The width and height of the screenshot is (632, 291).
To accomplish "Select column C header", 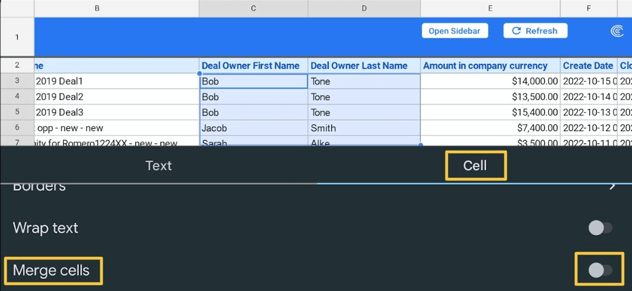I will [x=253, y=8].
